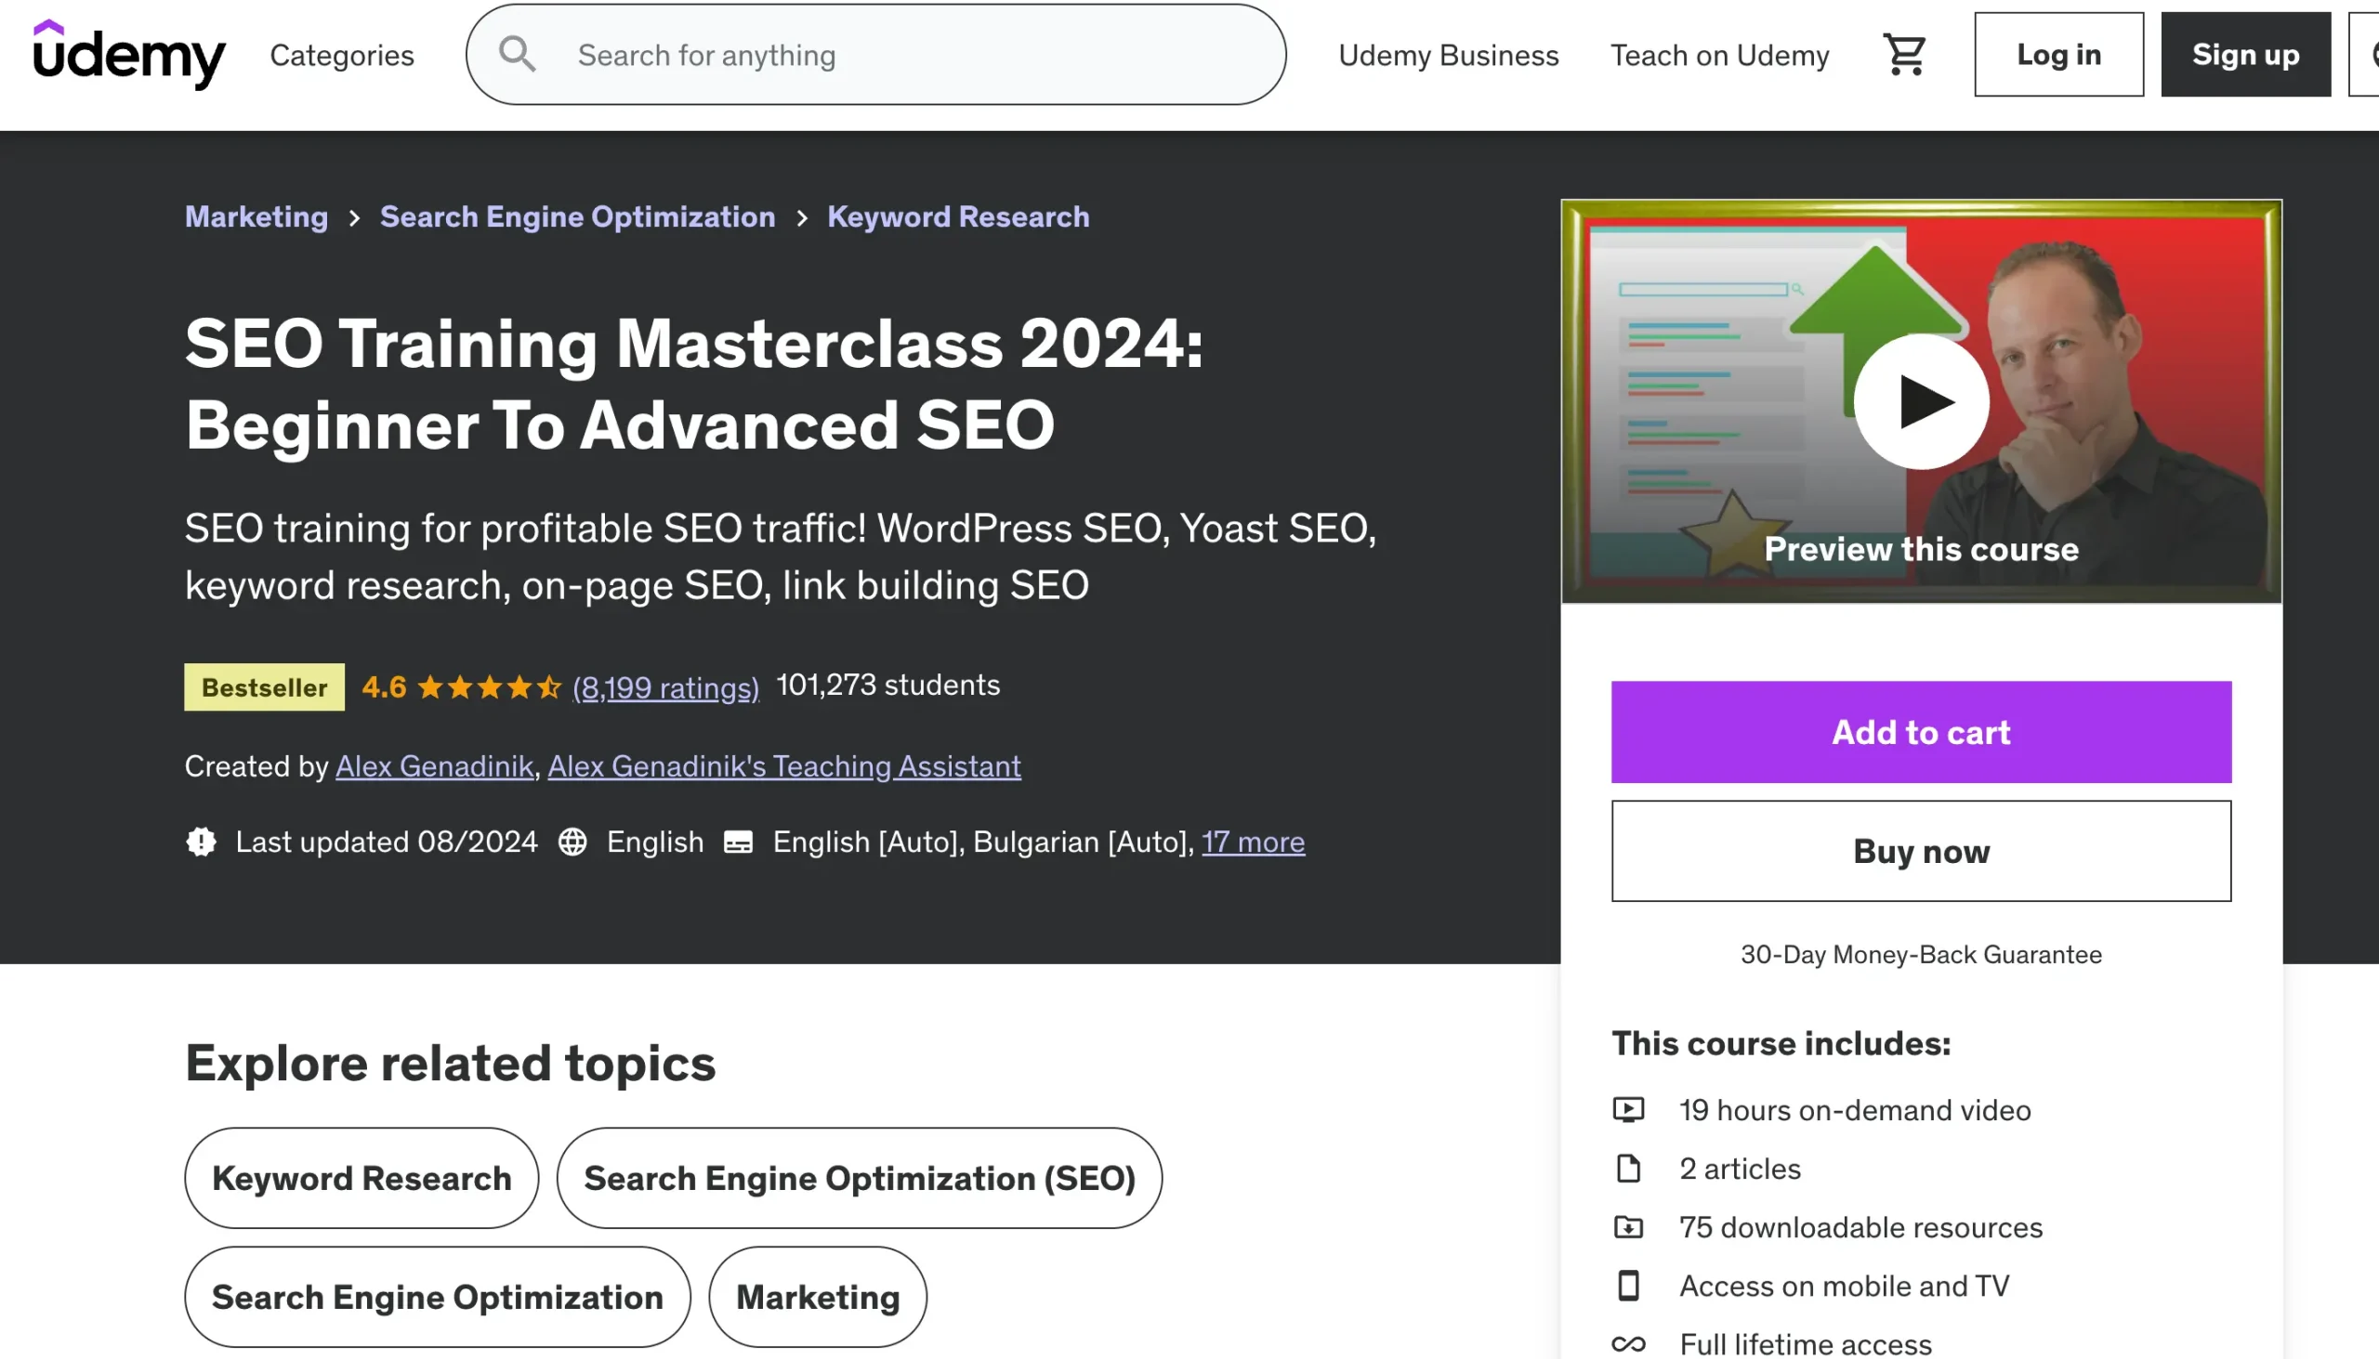Click the closed captions icon
The height and width of the screenshot is (1359, 2379).
click(x=738, y=842)
